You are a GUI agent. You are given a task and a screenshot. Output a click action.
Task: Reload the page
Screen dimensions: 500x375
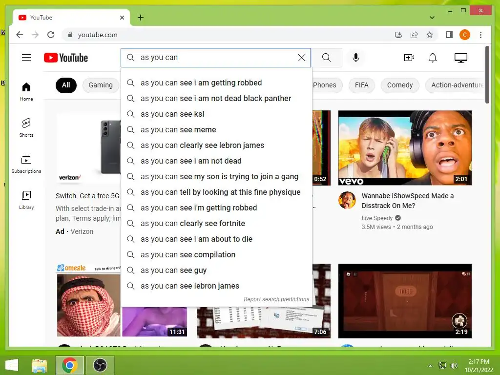[x=51, y=35]
